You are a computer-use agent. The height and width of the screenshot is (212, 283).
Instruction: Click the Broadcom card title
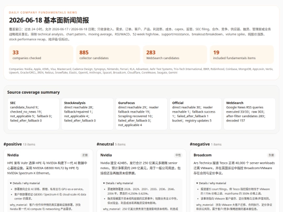pos(202,155)
